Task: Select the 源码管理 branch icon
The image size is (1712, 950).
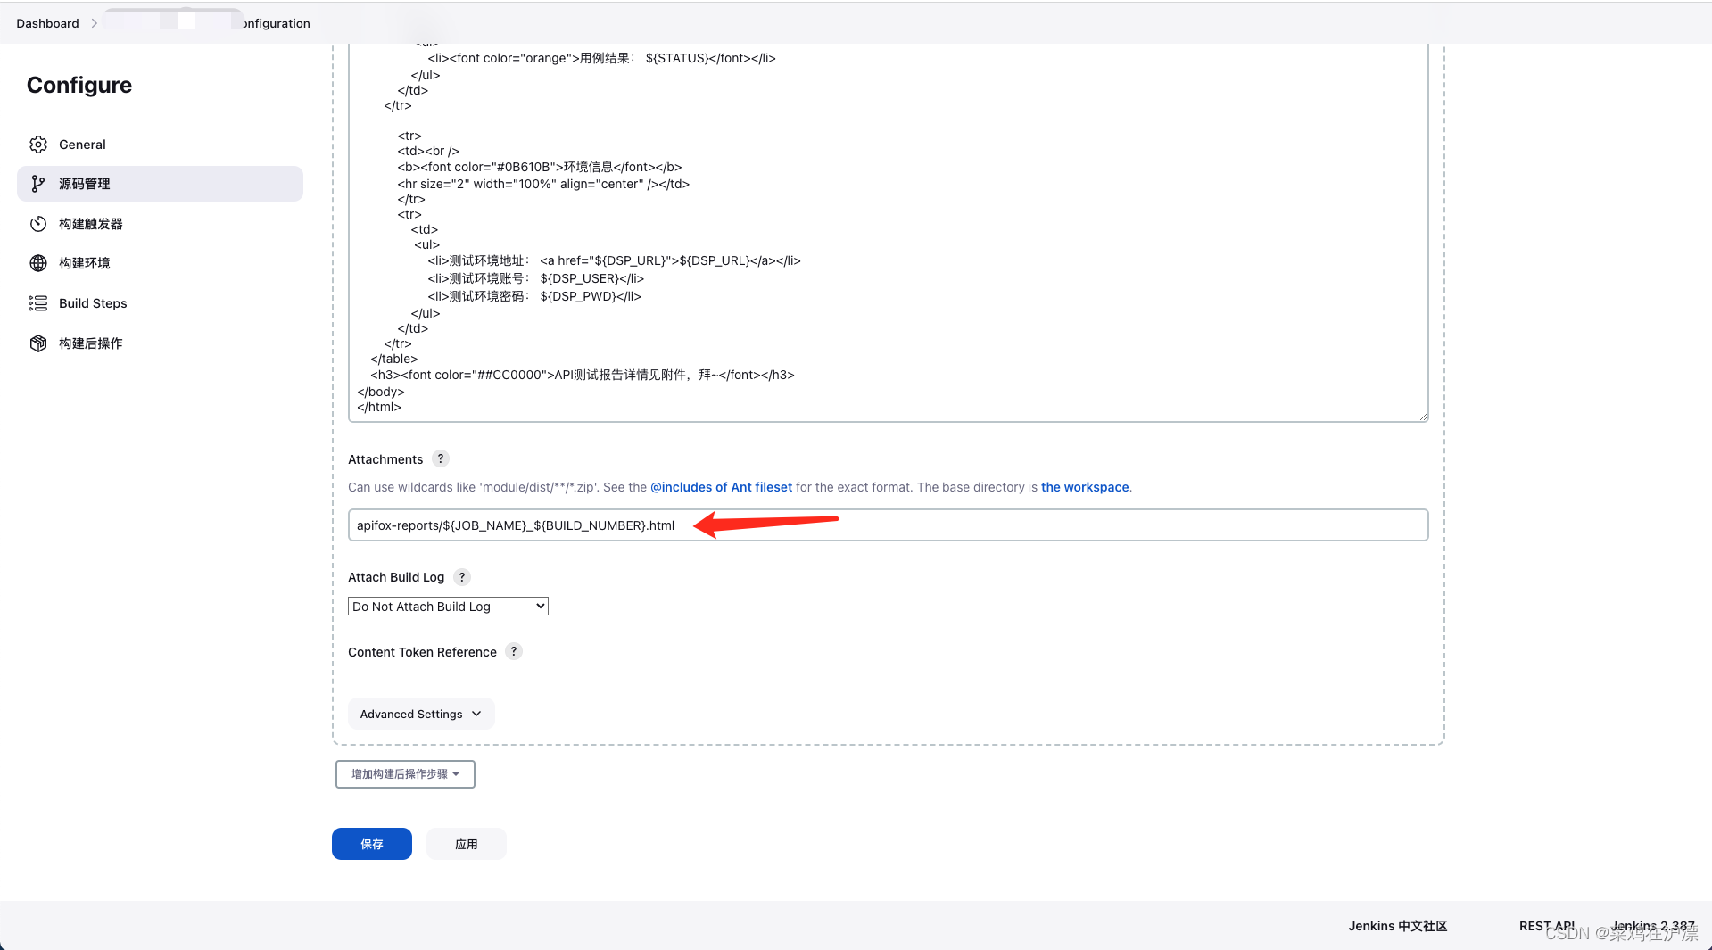Action: pos(38,184)
